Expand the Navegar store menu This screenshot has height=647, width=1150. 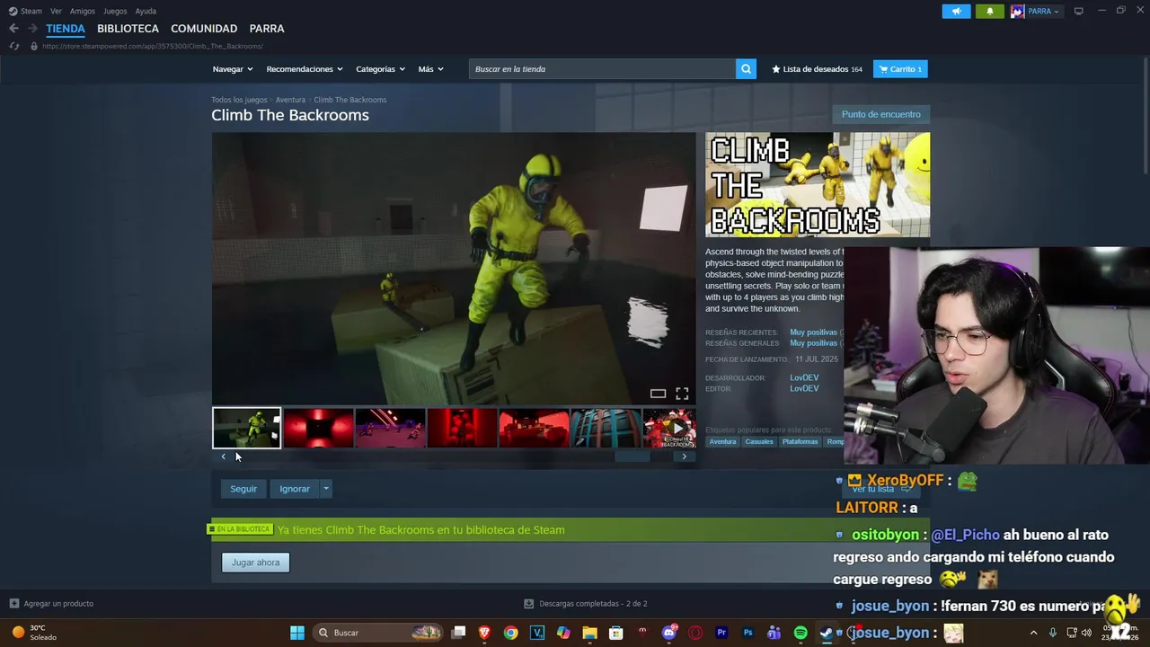233,69
